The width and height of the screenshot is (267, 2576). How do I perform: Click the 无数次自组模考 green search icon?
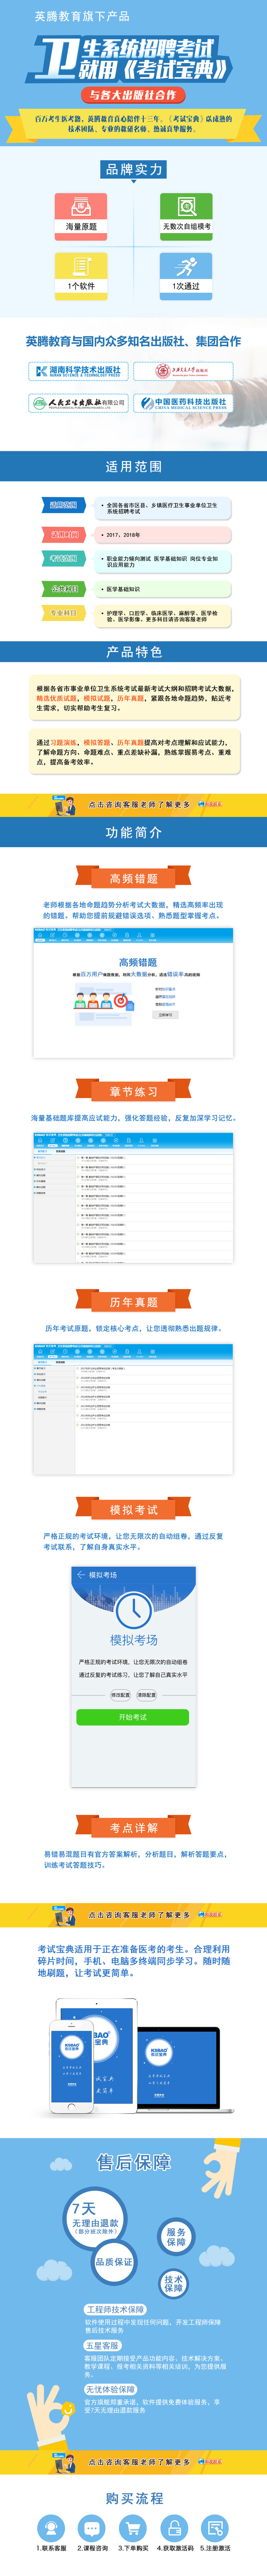point(186,207)
